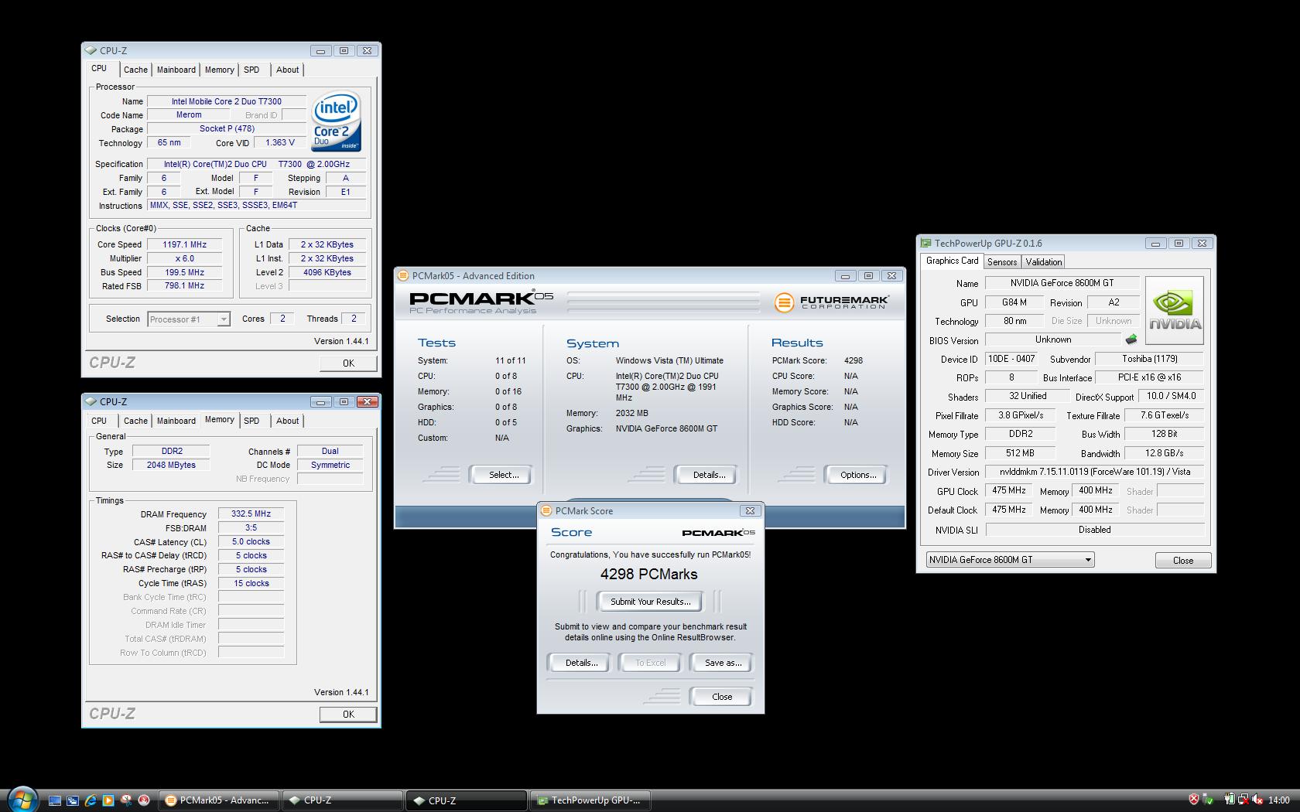Click Core Speed value 1197.1 MHz

(x=184, y=244)
